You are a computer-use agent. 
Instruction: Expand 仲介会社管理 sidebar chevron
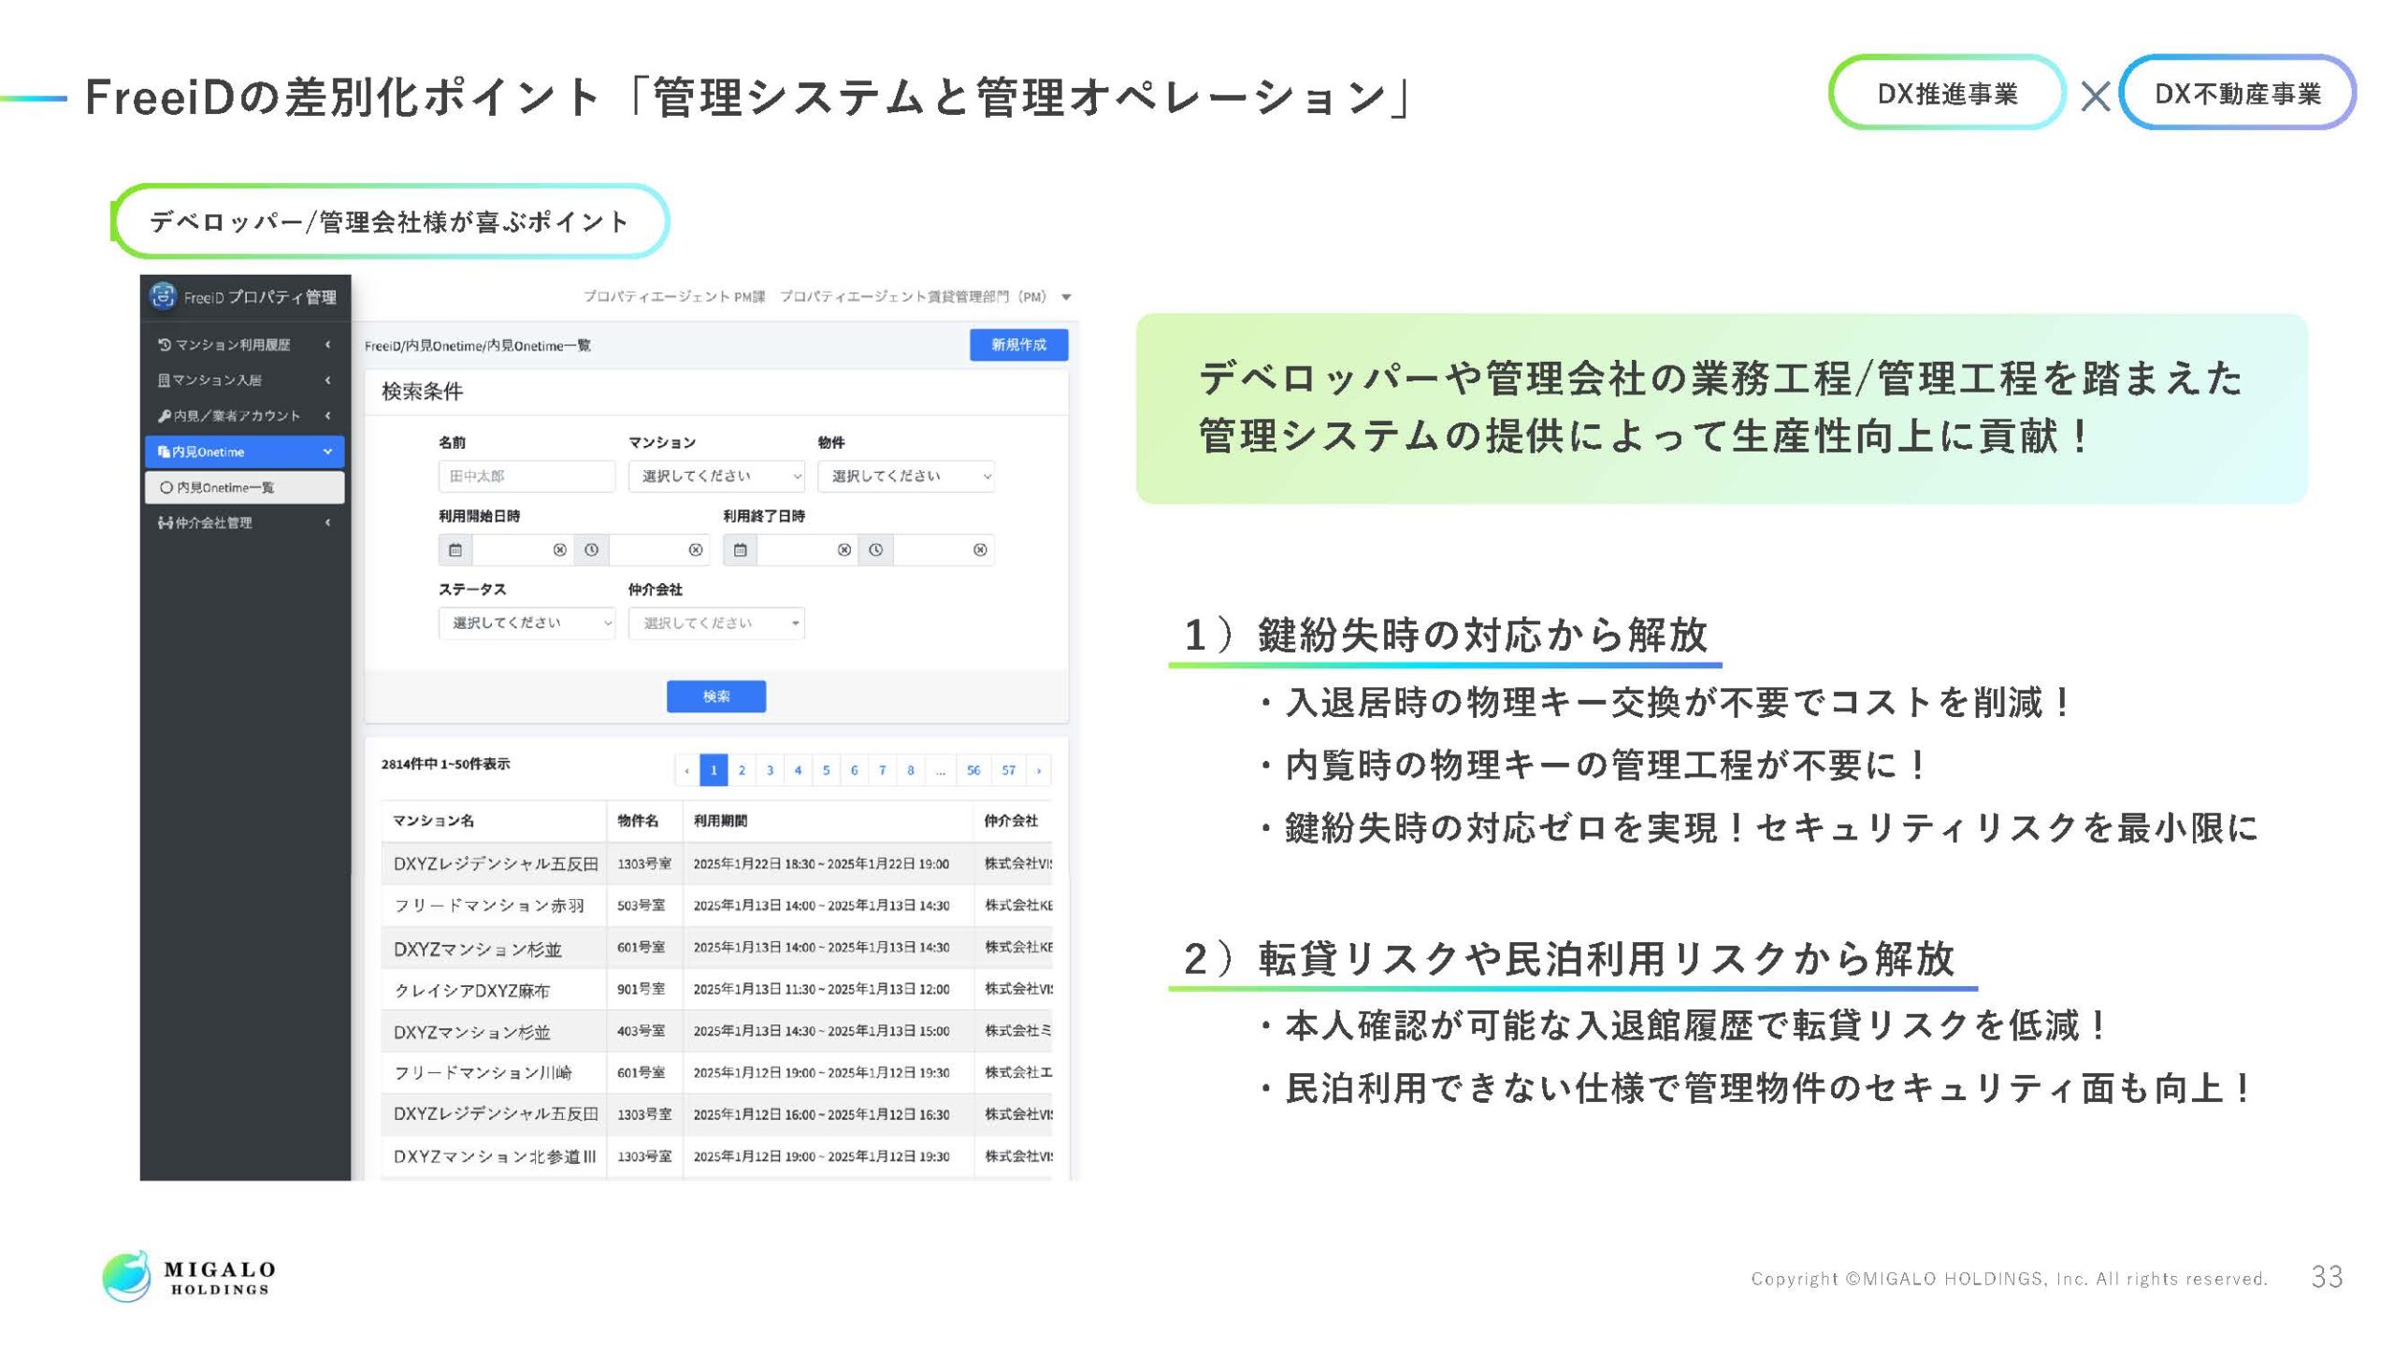[327, 523]
